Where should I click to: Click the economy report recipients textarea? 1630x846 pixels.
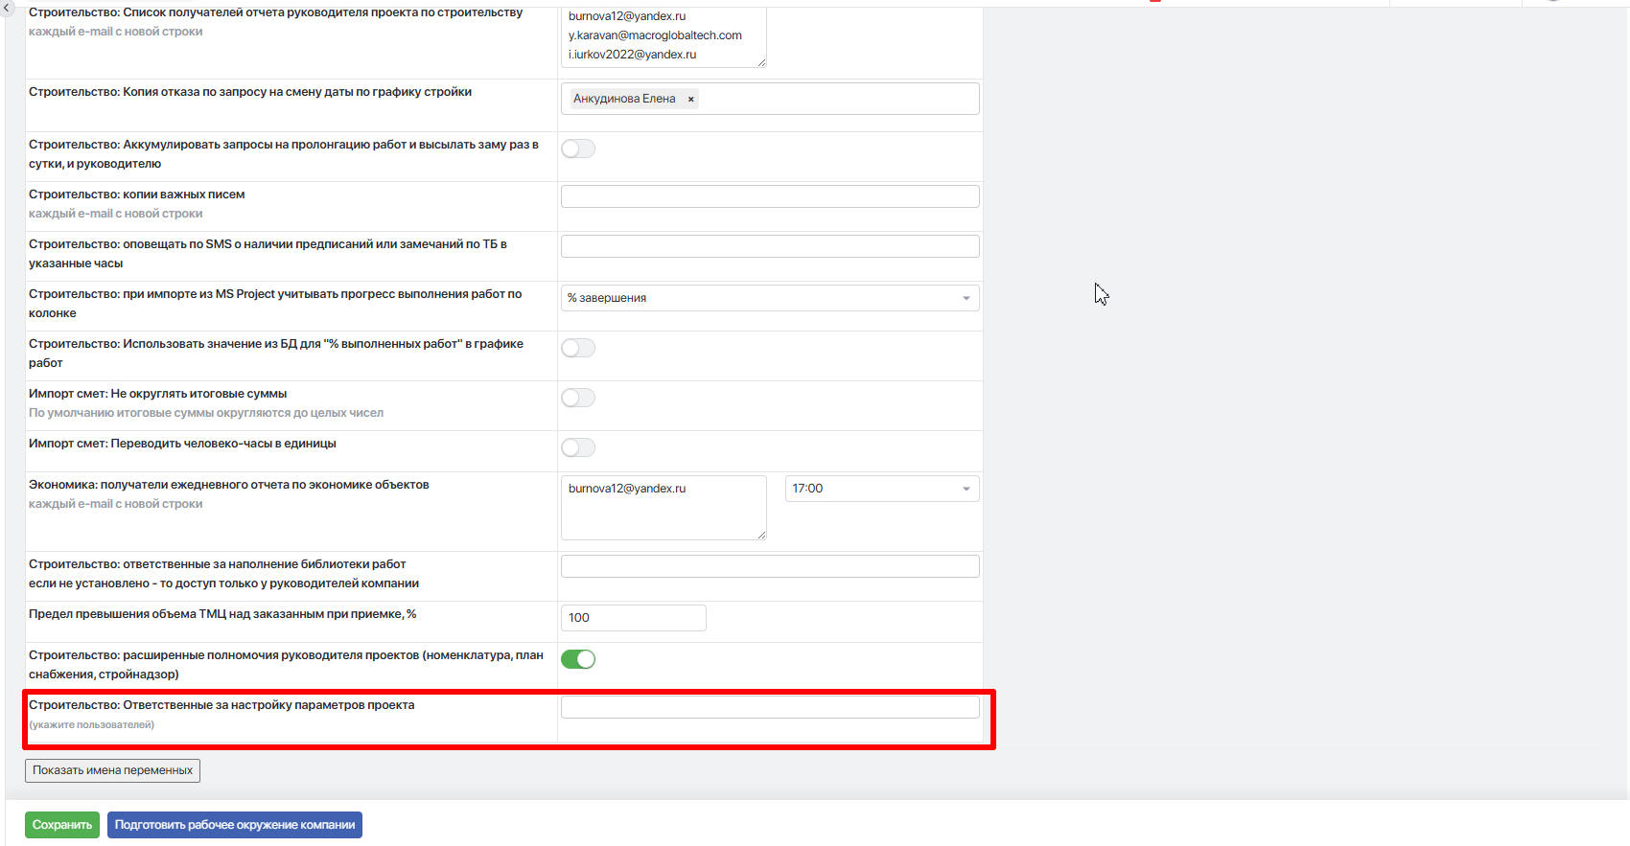click(x=664, y=508)
